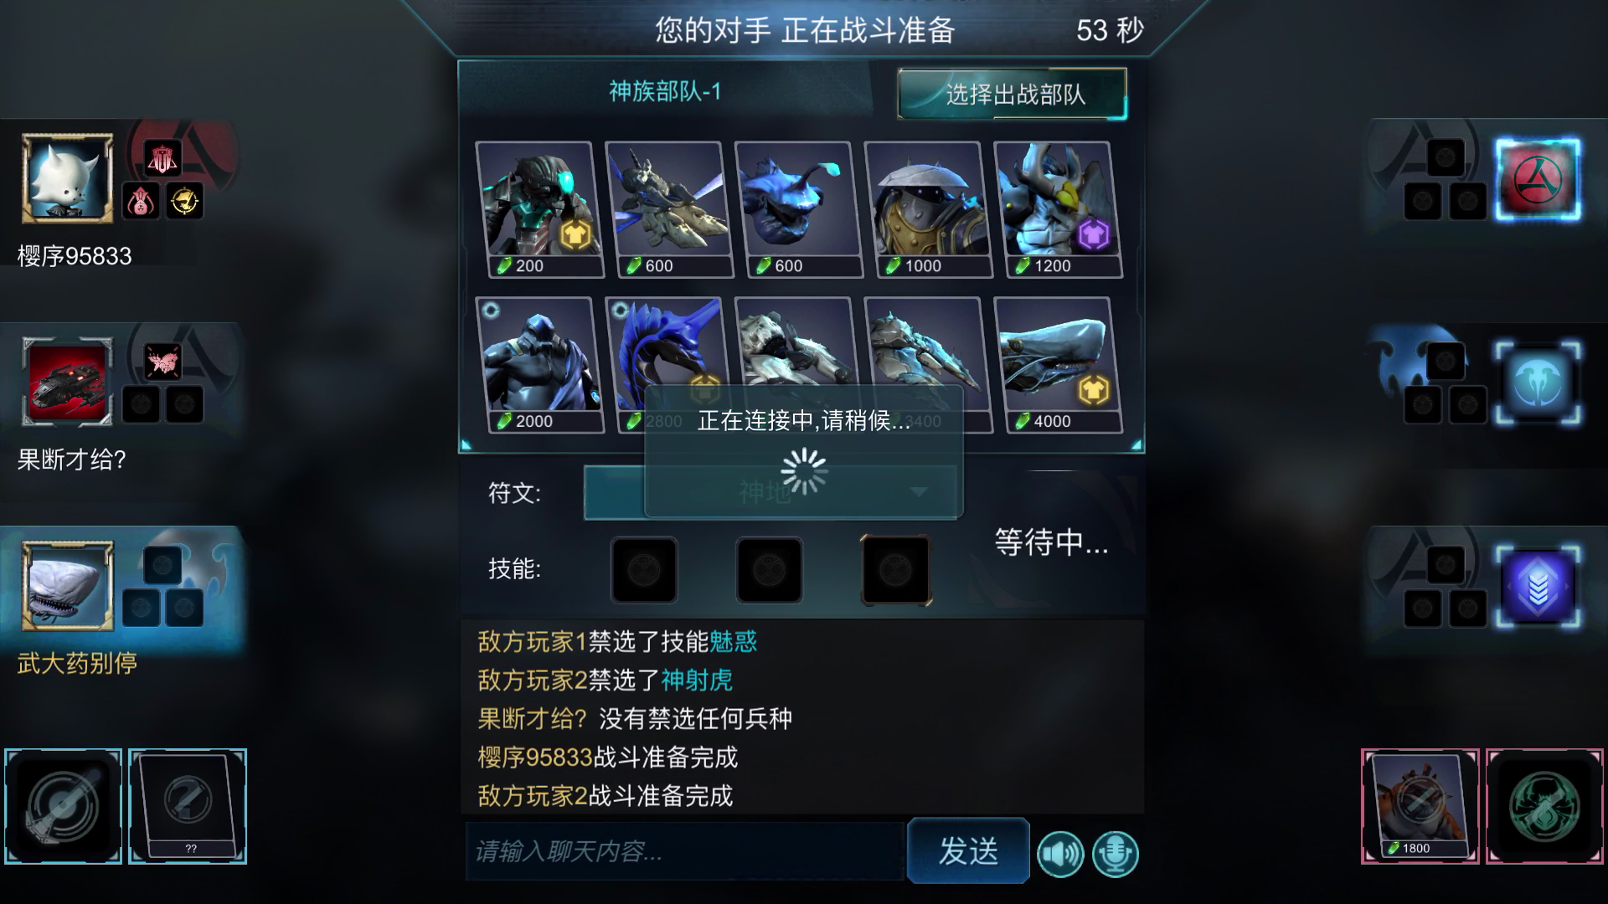Toggle the speaker sound icon
Image resolution: width=1608 pixels, height=904 pixels.
(1060, 855)
